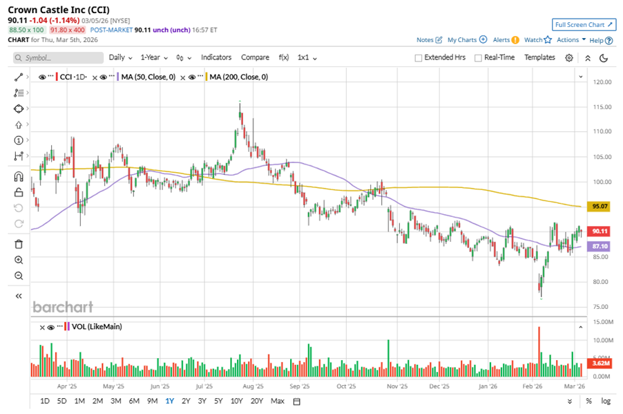This screenshot has height=414, width=623.
Task: Select the trend line drawing tool
Action: [19, 77]
